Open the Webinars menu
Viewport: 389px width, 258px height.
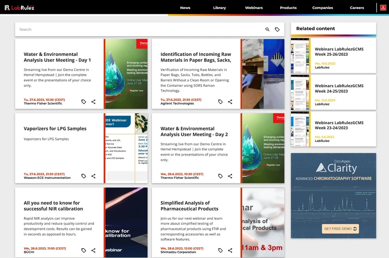coord(254,8)
